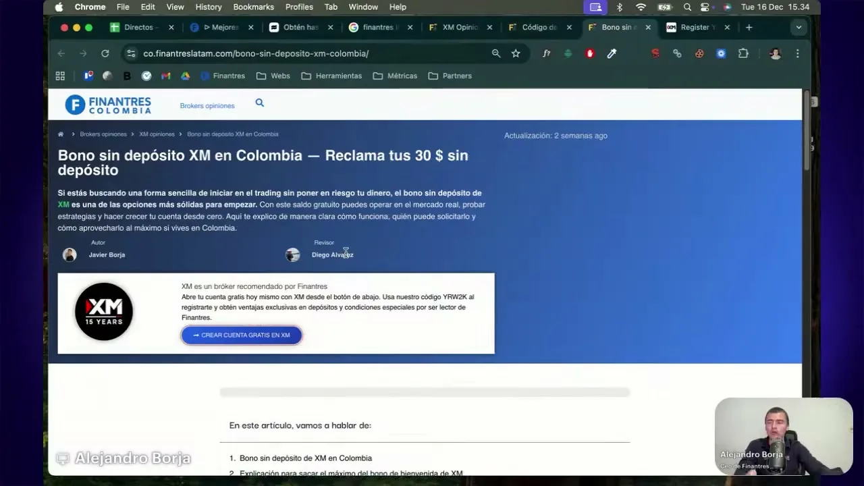The width and height of the screenshot is (864, 486).
Task: Click the eyedropper color picker extension
Action: pyautogui.click(x=612, y=53)
